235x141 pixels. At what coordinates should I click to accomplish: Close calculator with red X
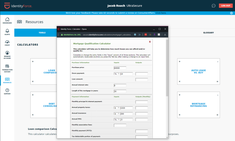click(150, 42)
